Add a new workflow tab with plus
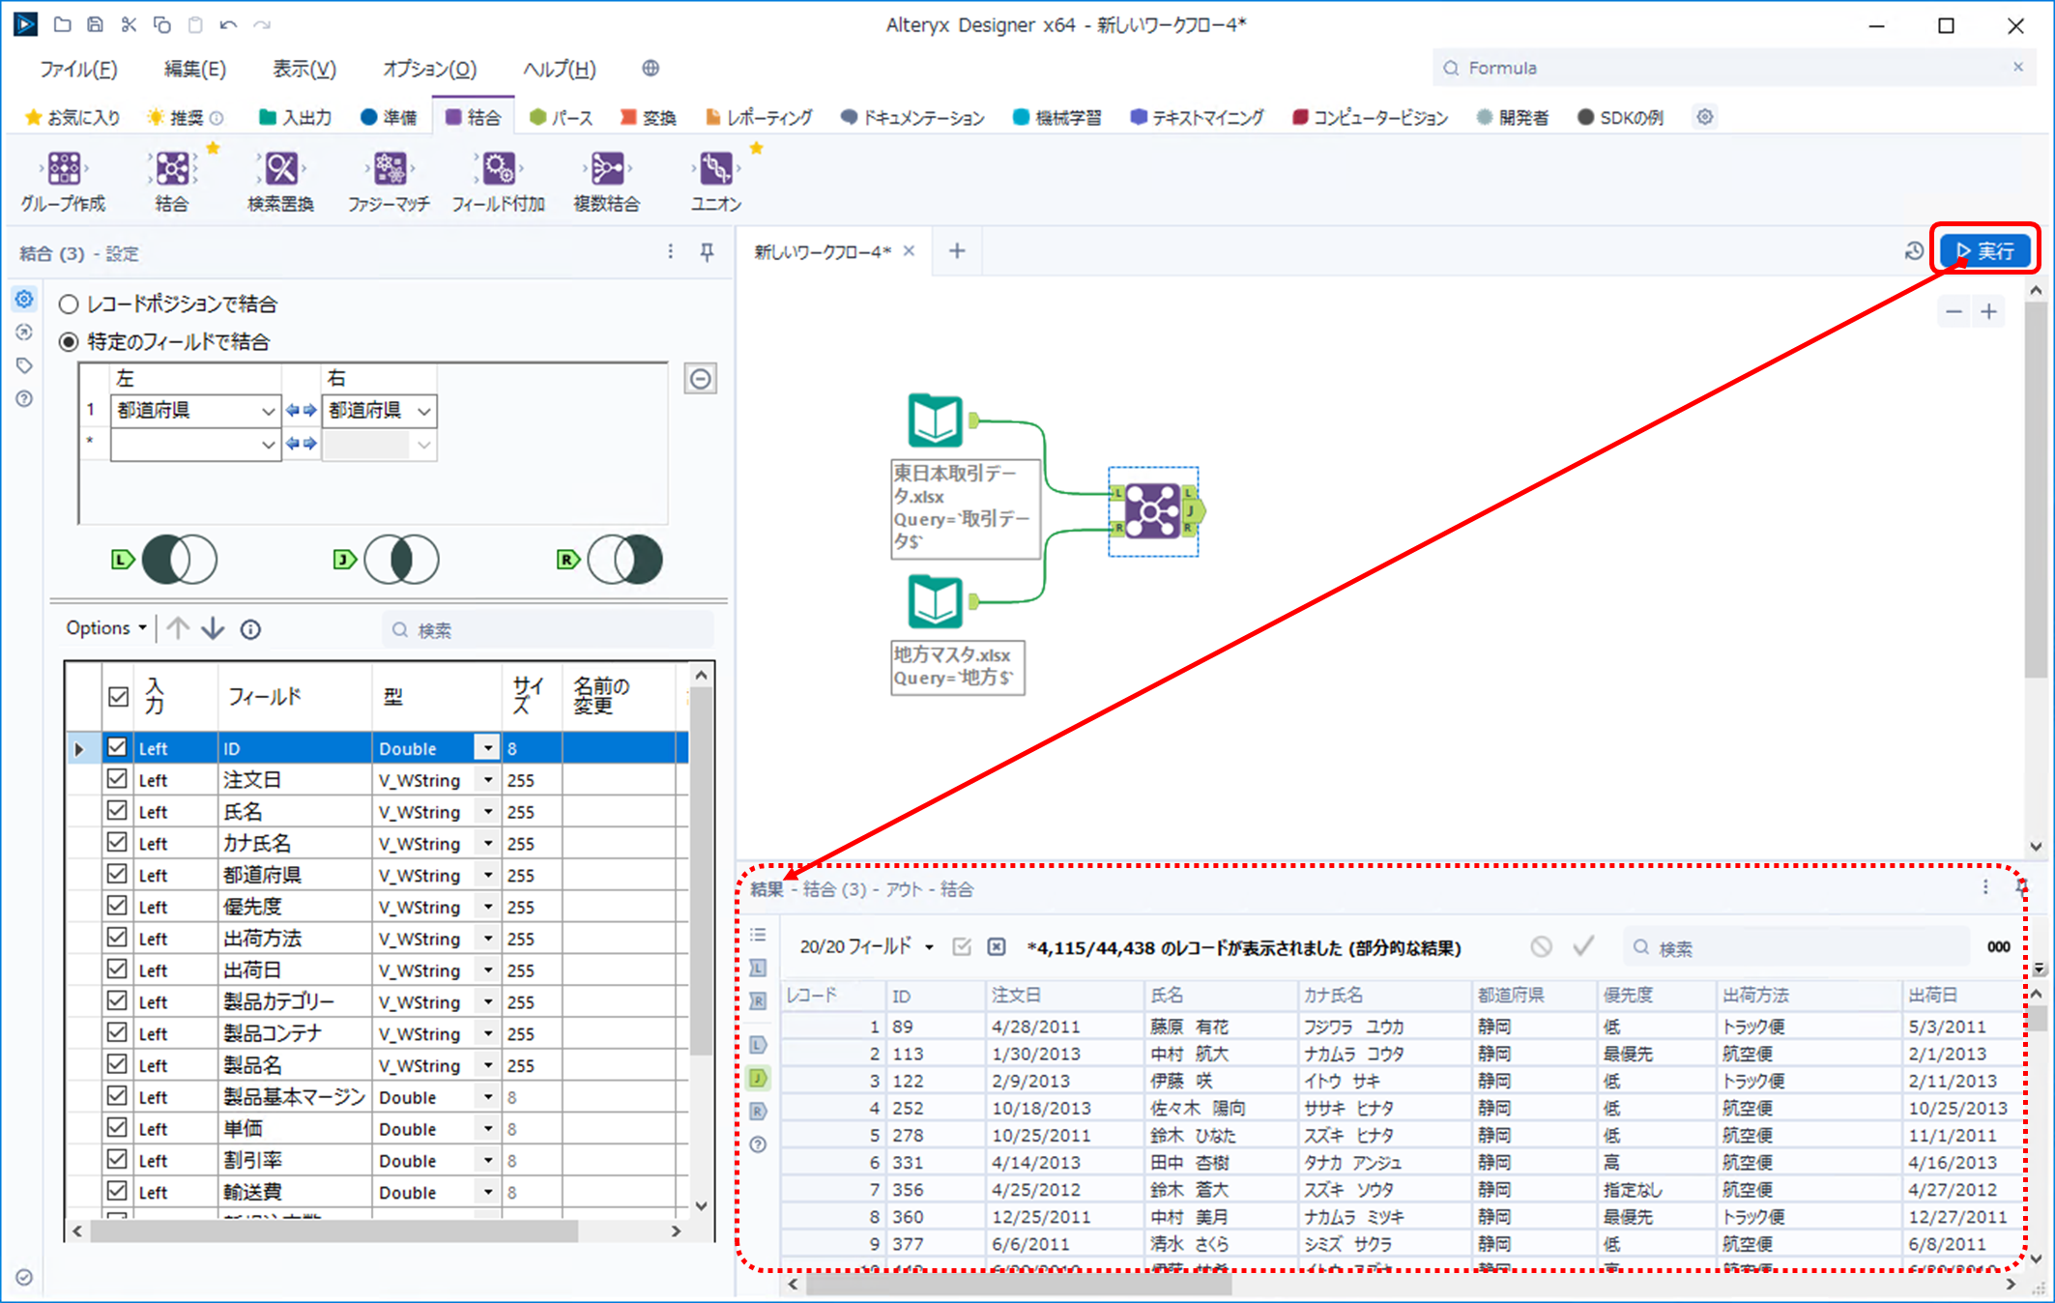Image resolution: width=2055 pixels, height=1303 pixels. (957, 251)
